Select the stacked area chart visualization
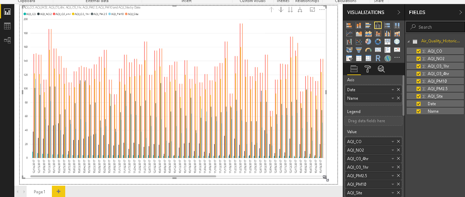Image resolution: width=465 pixels, height=197 pixels. coord(368,33)
